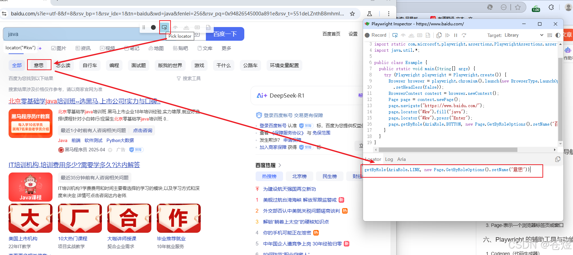Open 搜索工具 search tools
The width and height of the screenshot is (573, 255).
click(189, 78)
